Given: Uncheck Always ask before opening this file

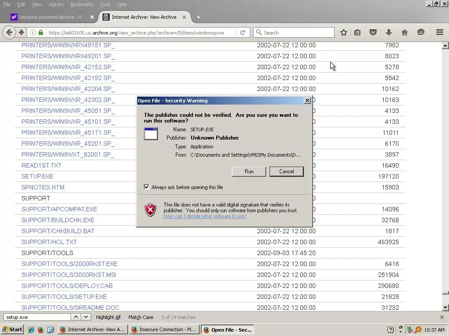Looking at the screenshot, I should (146, 187).
